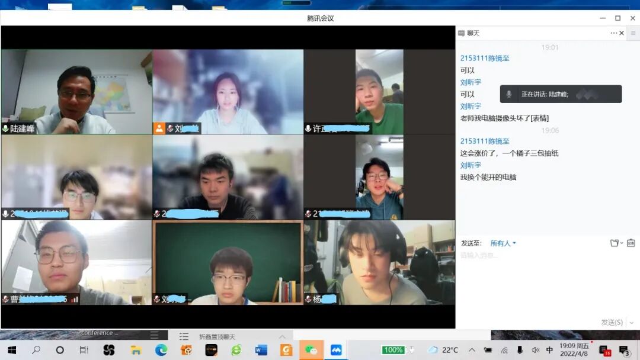
Task: Open the chat panel's more options (...) icon
Action: coord(613,33)
